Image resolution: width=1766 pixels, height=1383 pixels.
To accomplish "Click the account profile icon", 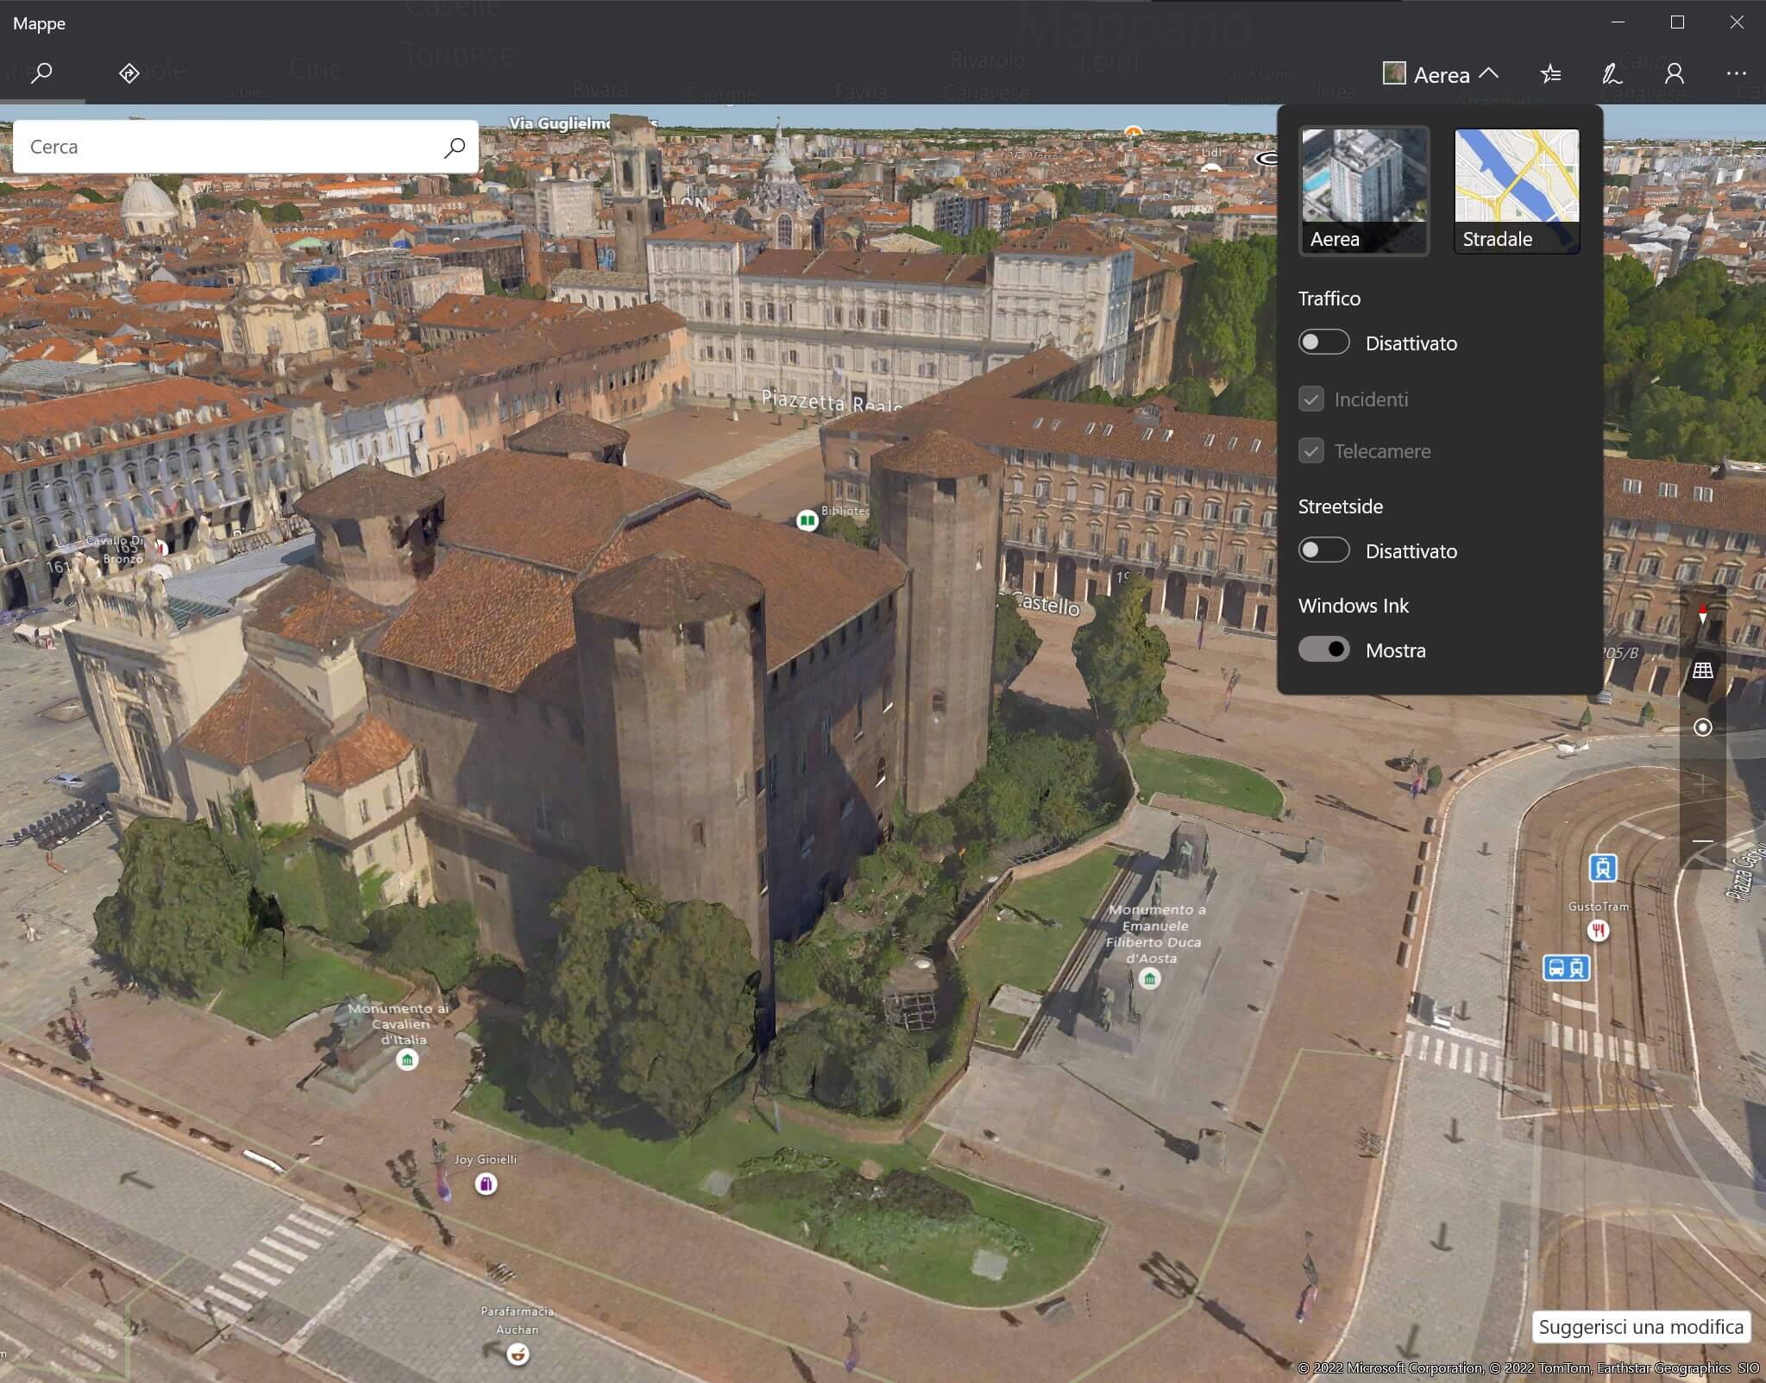I will [1674, 75].
